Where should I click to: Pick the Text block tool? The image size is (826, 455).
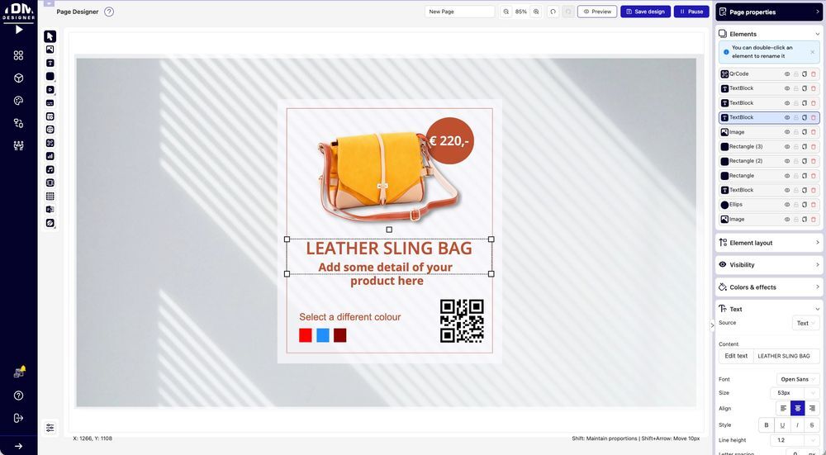pyautogui.click(x=50, y=63)
